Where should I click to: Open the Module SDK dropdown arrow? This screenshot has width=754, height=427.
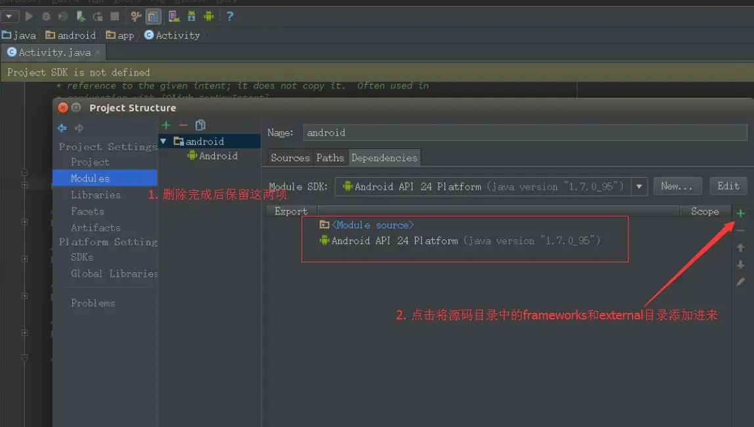639,186
